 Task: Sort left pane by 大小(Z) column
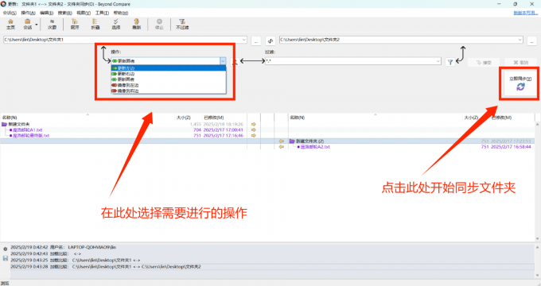[x=184, y=118]
